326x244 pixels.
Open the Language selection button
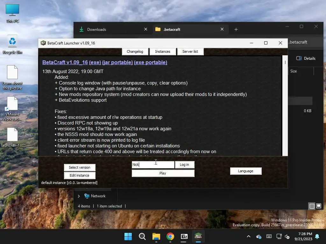click(246, 171)
